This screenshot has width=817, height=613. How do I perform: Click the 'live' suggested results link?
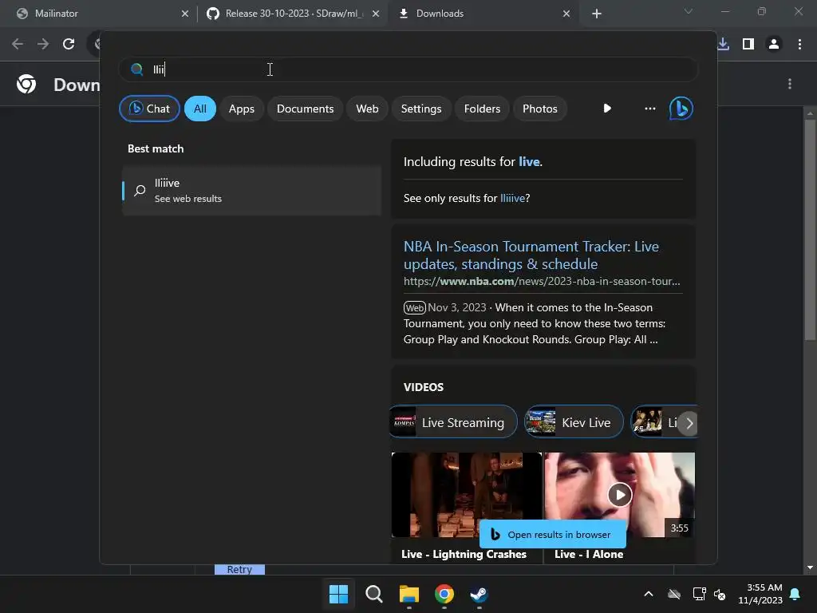(x=529, y=161)
